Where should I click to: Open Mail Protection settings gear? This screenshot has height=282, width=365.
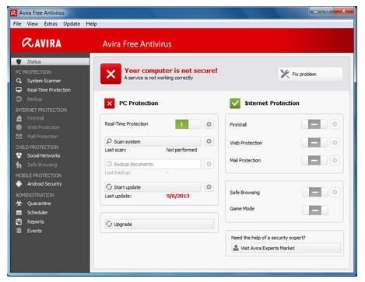pos(335,160)
